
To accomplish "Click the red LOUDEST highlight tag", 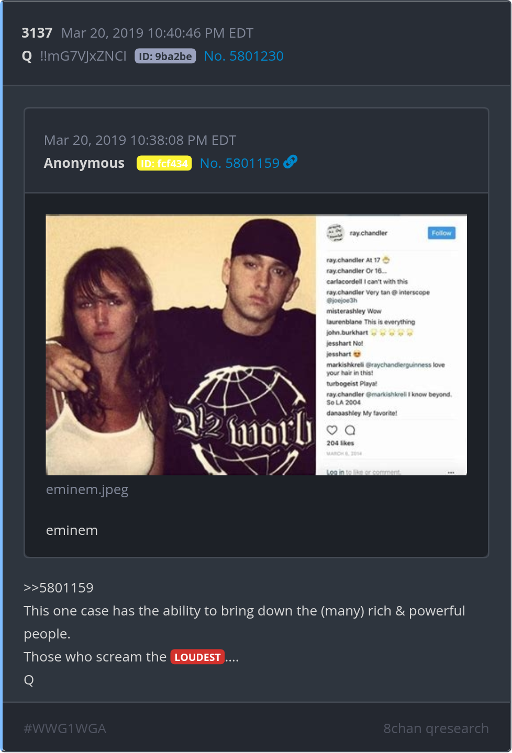I will pyautogui.click(x=197, y=657).
